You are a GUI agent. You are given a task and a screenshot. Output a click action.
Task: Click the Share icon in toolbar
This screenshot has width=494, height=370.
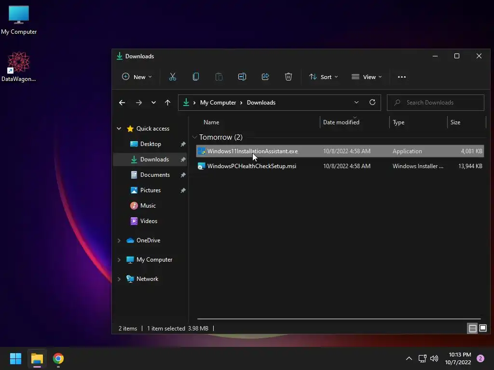click(265, 77)
